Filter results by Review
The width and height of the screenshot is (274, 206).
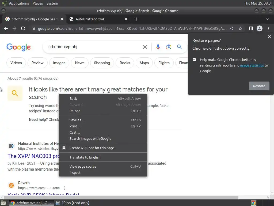pos(37,63)
